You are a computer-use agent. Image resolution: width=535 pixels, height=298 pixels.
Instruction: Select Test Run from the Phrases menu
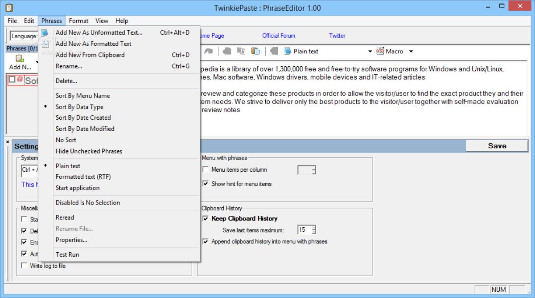point(67,254)
